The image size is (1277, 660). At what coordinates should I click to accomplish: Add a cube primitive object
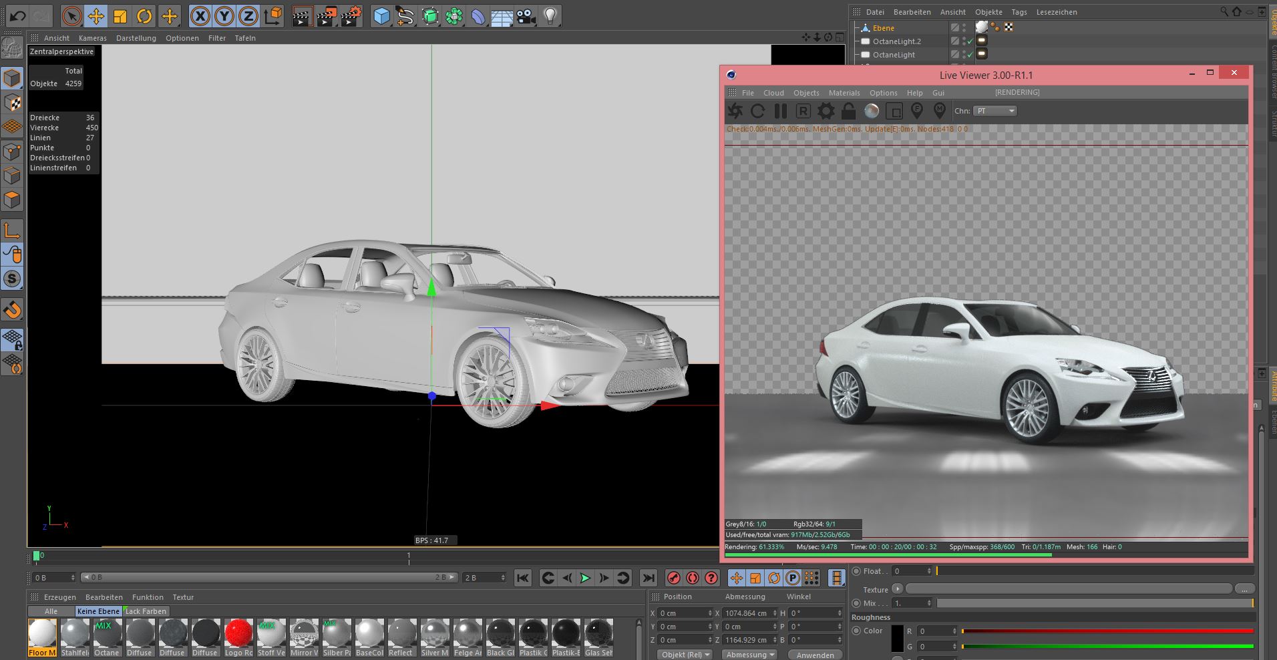tap(381, 16)
